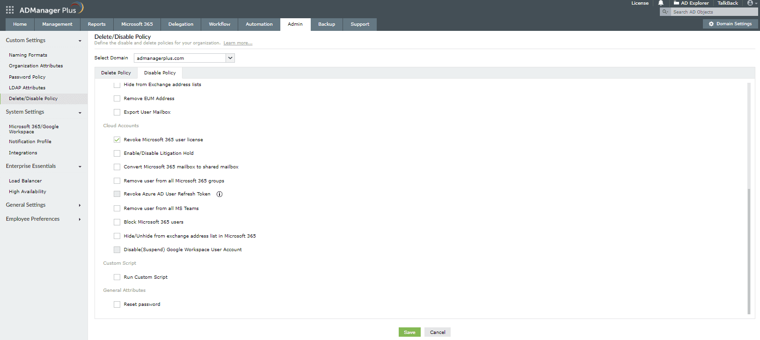Open the app grid launcher icon

(x=10, y=9)
